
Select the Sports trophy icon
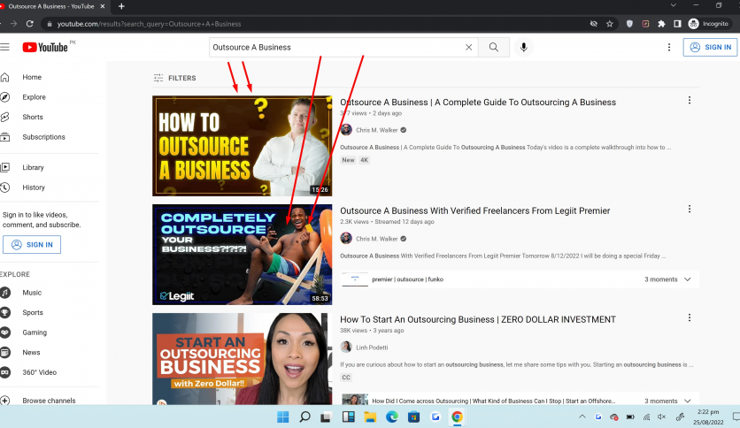(x=5, y=312)
